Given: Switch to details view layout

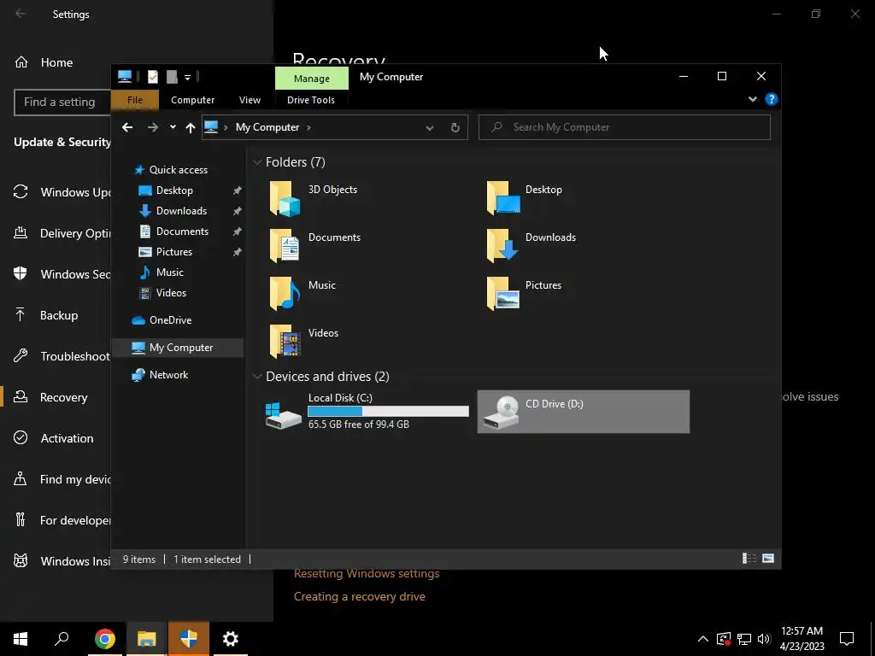Looking at the screenshot, I should 749,559.
